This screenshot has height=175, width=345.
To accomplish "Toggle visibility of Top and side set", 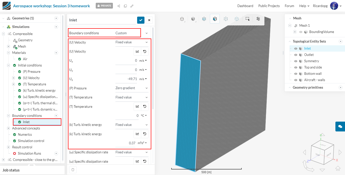I will point(295,67).
